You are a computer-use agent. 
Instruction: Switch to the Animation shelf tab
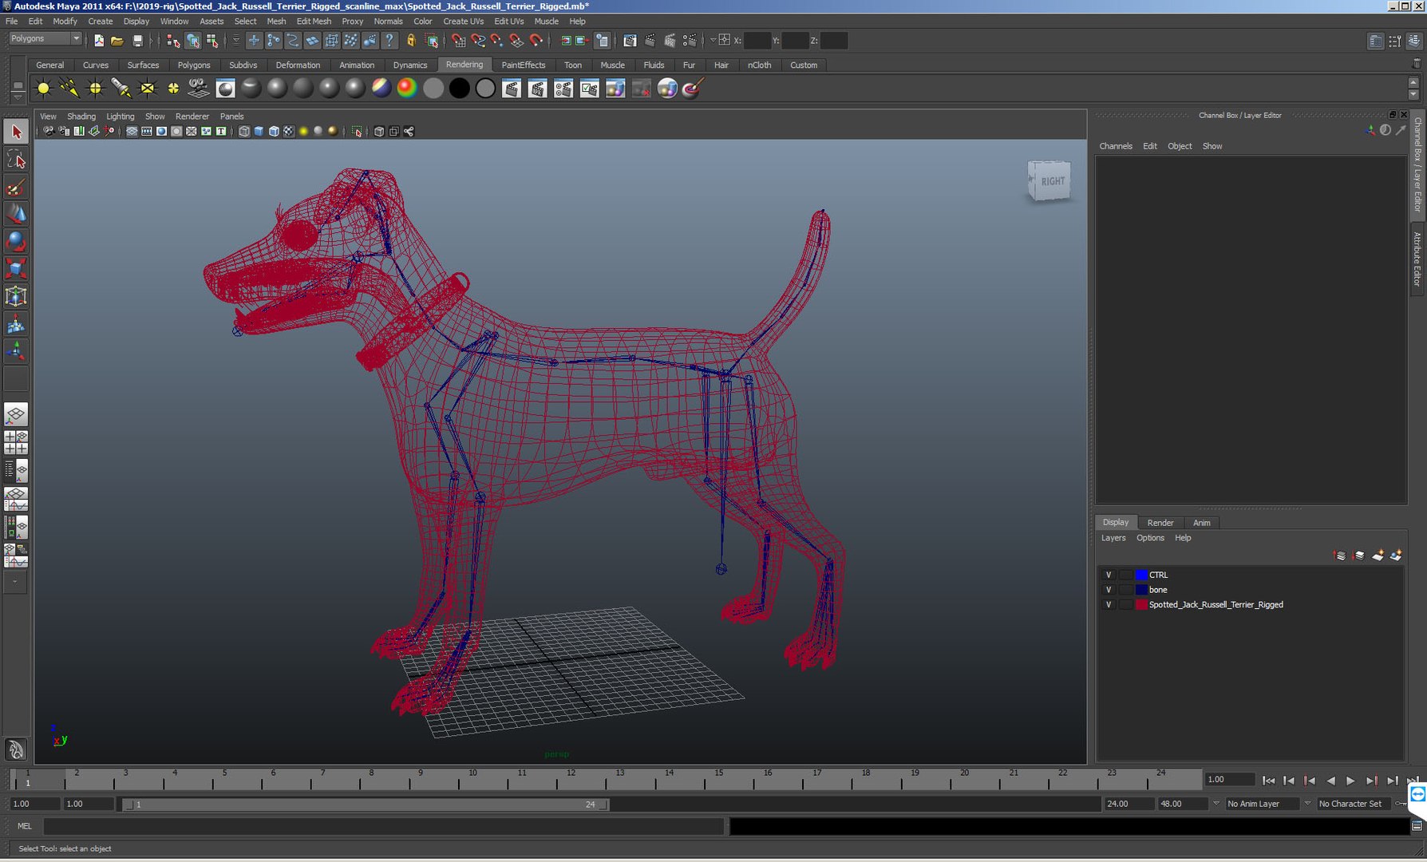357,65
